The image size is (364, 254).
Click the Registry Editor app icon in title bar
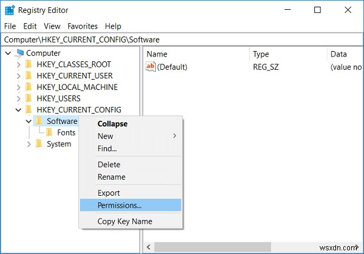pyautogui.click(x=10, y=10)
